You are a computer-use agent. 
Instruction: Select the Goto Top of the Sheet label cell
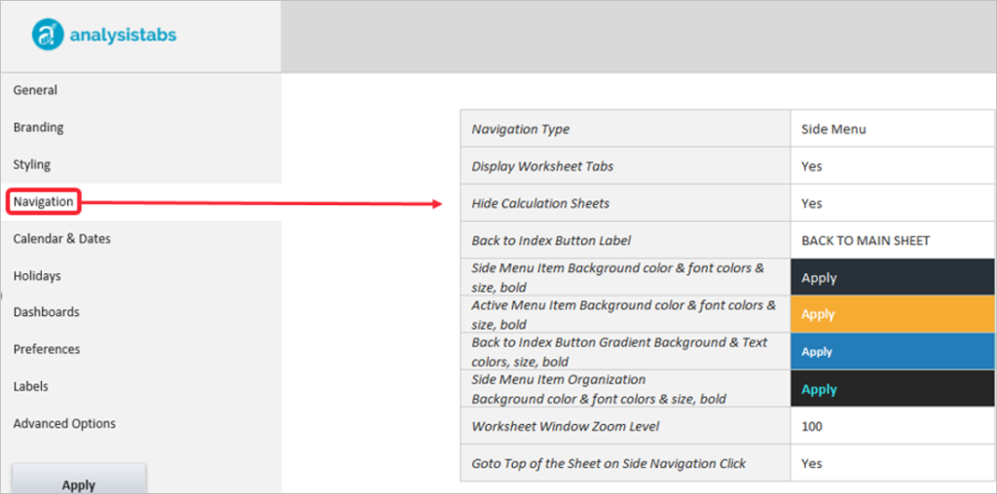pos(626,463)
